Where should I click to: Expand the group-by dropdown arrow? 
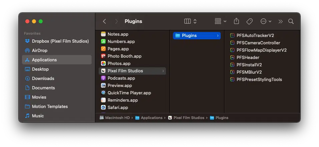pyautogui.click(x=225, y=21)
